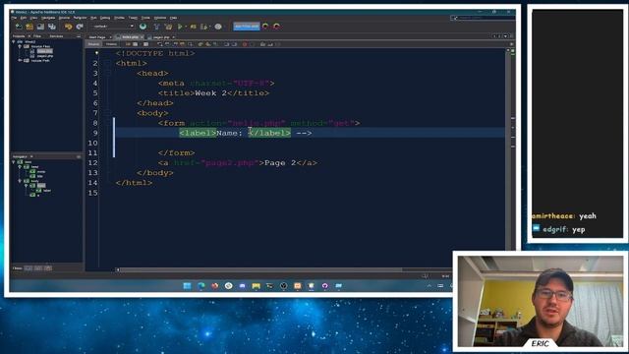The image size is (629, 354).
Task: Switch to the Services panel tab
Action: (56, 36)
